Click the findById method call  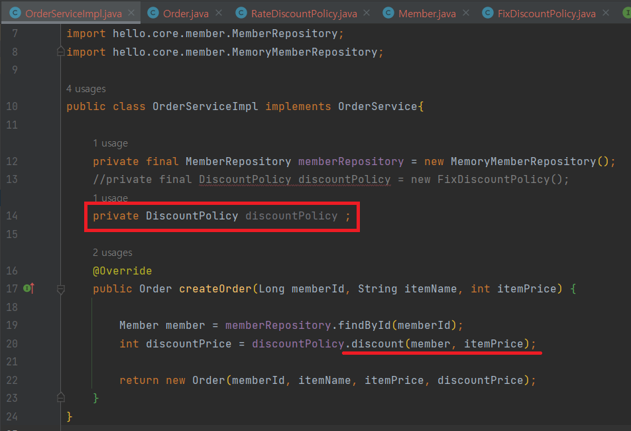364,325
